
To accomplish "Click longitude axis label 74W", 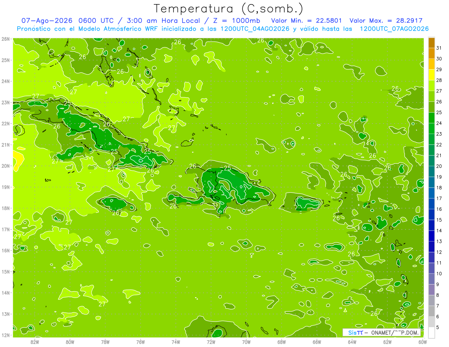I will (x=176, y=342).
